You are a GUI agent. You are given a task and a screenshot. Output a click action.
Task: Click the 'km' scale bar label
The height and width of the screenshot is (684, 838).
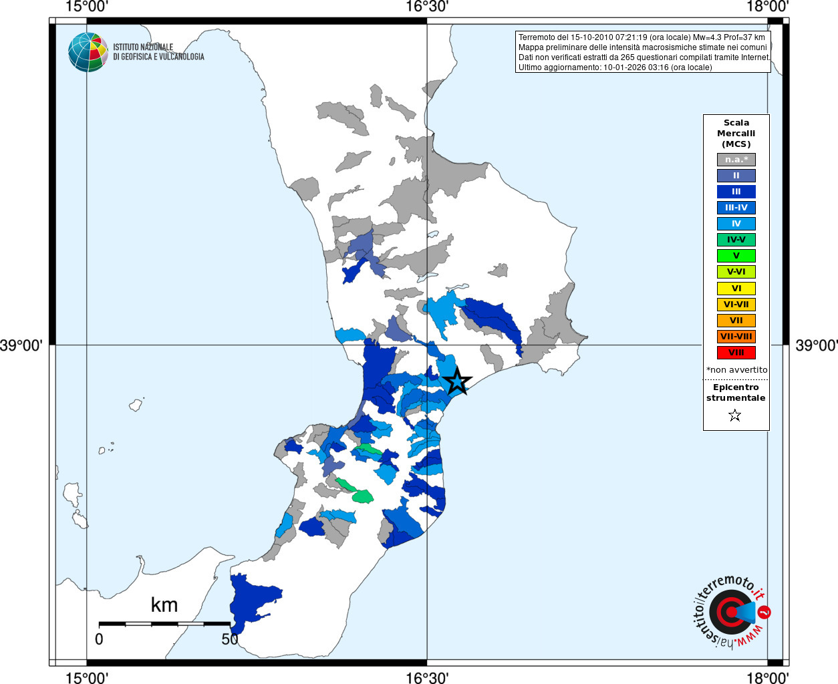[x=164, y=605]
